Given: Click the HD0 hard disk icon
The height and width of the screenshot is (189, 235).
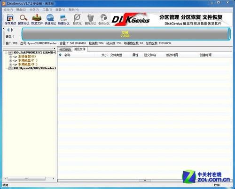Looking at the screenshot, I should pyautogui.click(x=10, y=52).
